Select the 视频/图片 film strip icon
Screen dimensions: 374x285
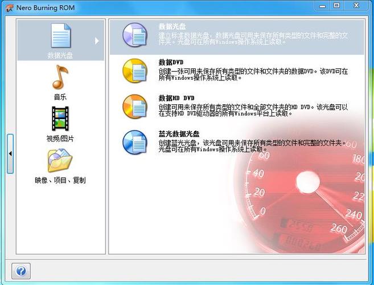pos(60,119)
